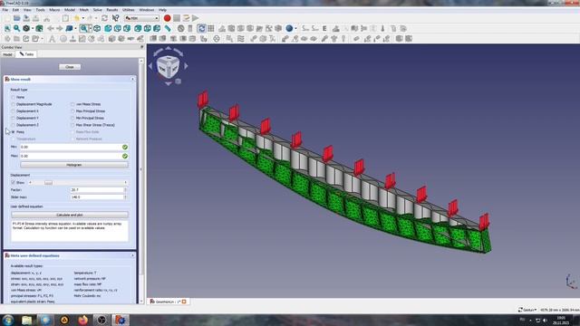Viewport: 580px width, 326px height.
Task: Select Max Shear Stress (Tresca) radio
Action: tap(72, 125)
